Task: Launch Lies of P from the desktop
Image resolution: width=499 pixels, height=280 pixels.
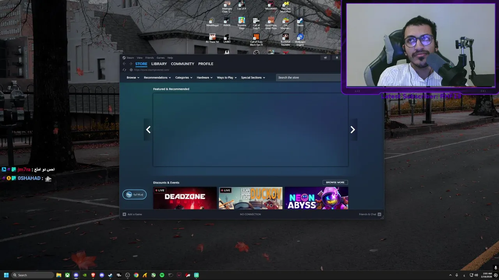Action: coord(242,5)
